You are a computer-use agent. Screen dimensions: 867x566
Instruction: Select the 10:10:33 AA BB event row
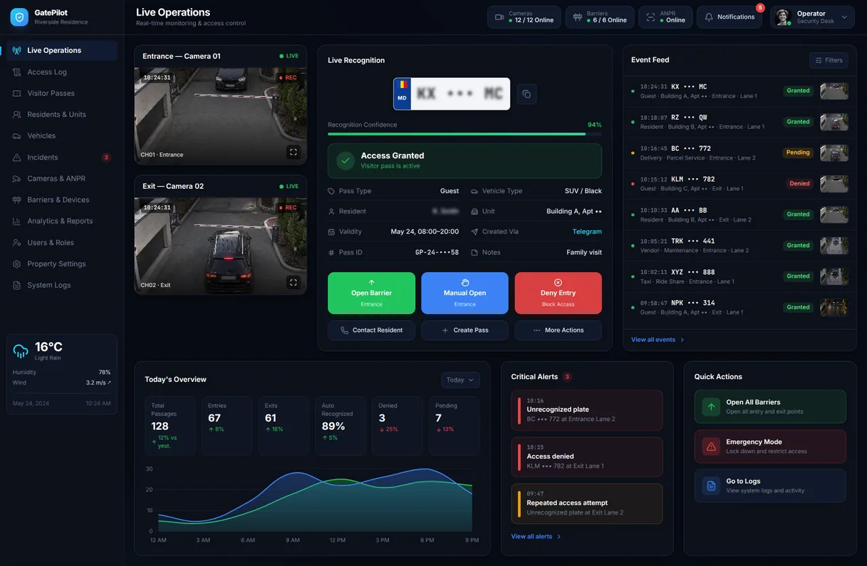tap(738, 215)
